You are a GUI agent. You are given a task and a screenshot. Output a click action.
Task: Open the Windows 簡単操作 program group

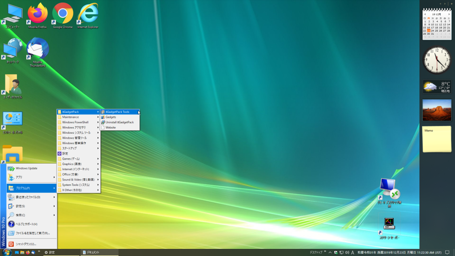[78, 143]
